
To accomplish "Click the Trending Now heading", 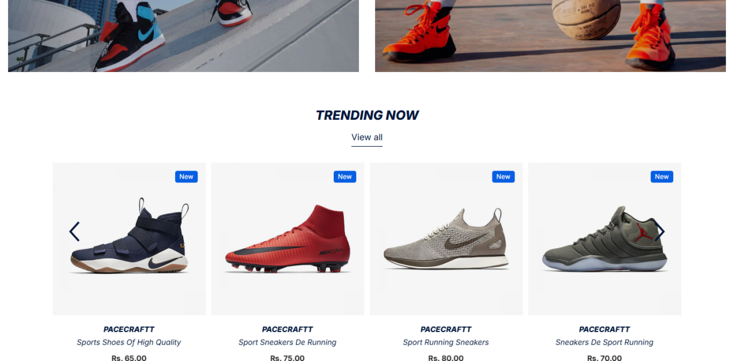I will [367, 115].
